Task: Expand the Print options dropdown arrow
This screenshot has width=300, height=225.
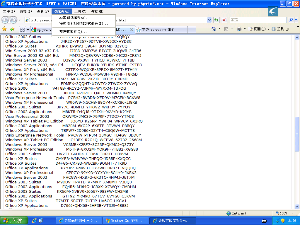Action: [x=245, y=29]
